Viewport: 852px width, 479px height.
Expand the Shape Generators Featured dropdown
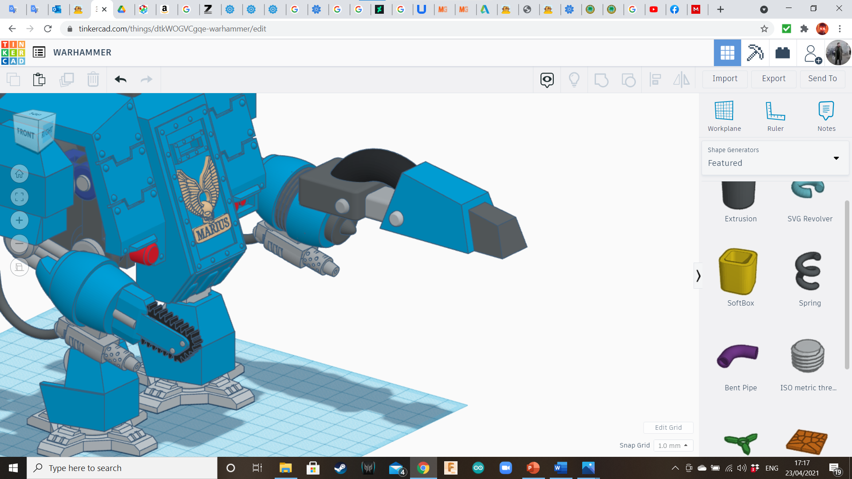[775, 158]
